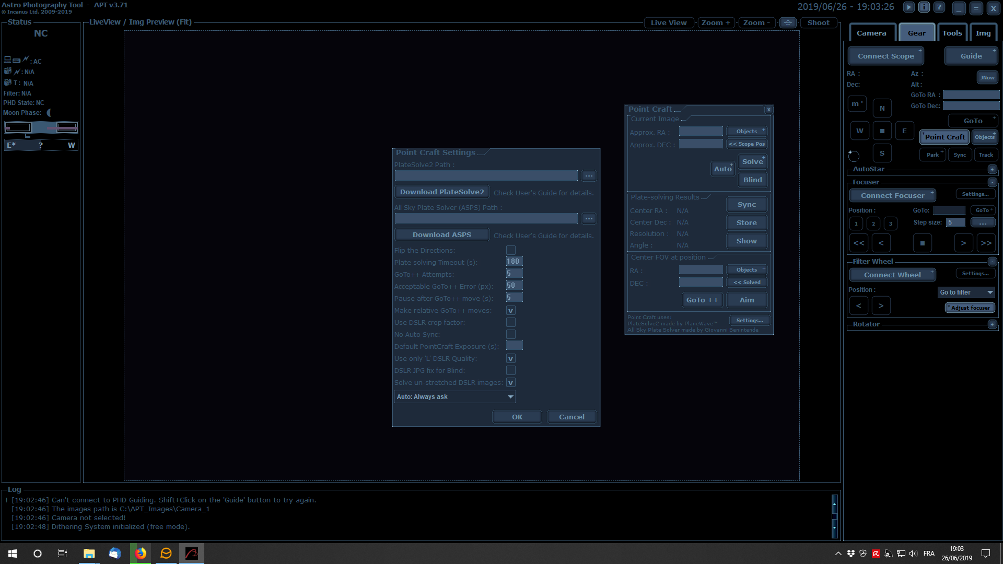Click the browse '...' button for PlateSolve2 path
This screenshot has width=1003, height=564.
[x=589, y=176]
